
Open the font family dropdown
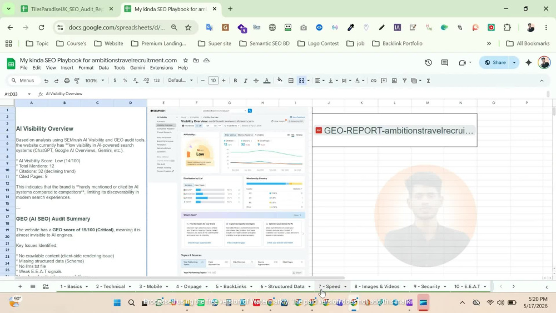coord(180,81)
